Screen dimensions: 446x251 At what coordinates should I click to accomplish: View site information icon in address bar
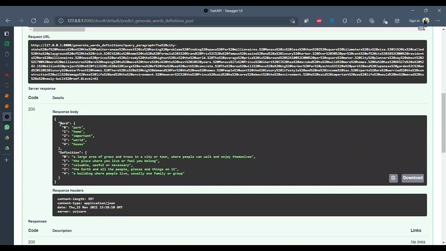coord(61,21)
